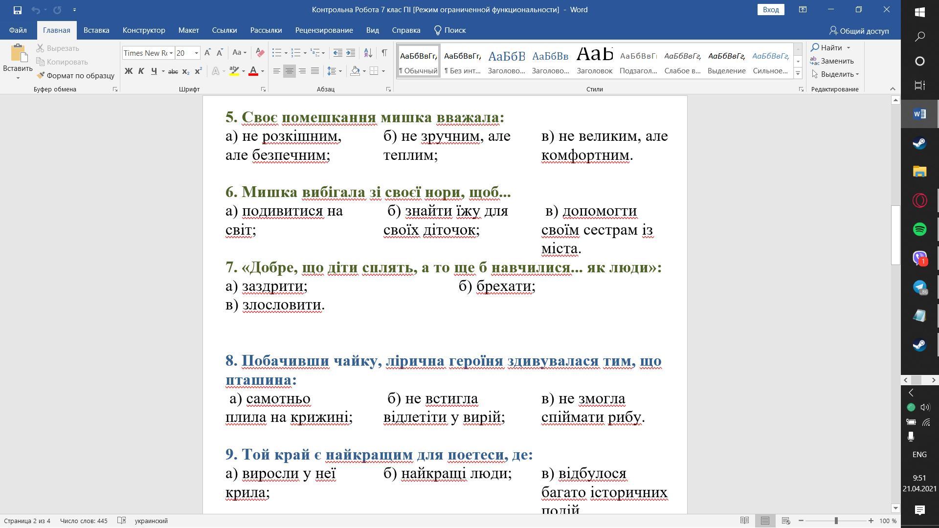939x528 pixels.
Task: Switch to the Конструктор tab
Action: (144, 30)
